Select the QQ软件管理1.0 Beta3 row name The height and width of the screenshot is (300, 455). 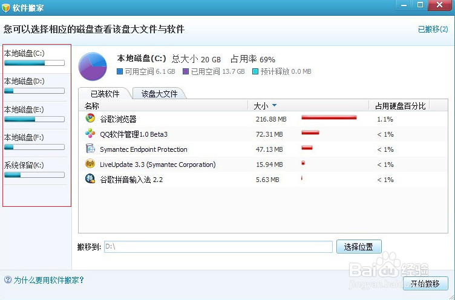[x=134, y=134]
